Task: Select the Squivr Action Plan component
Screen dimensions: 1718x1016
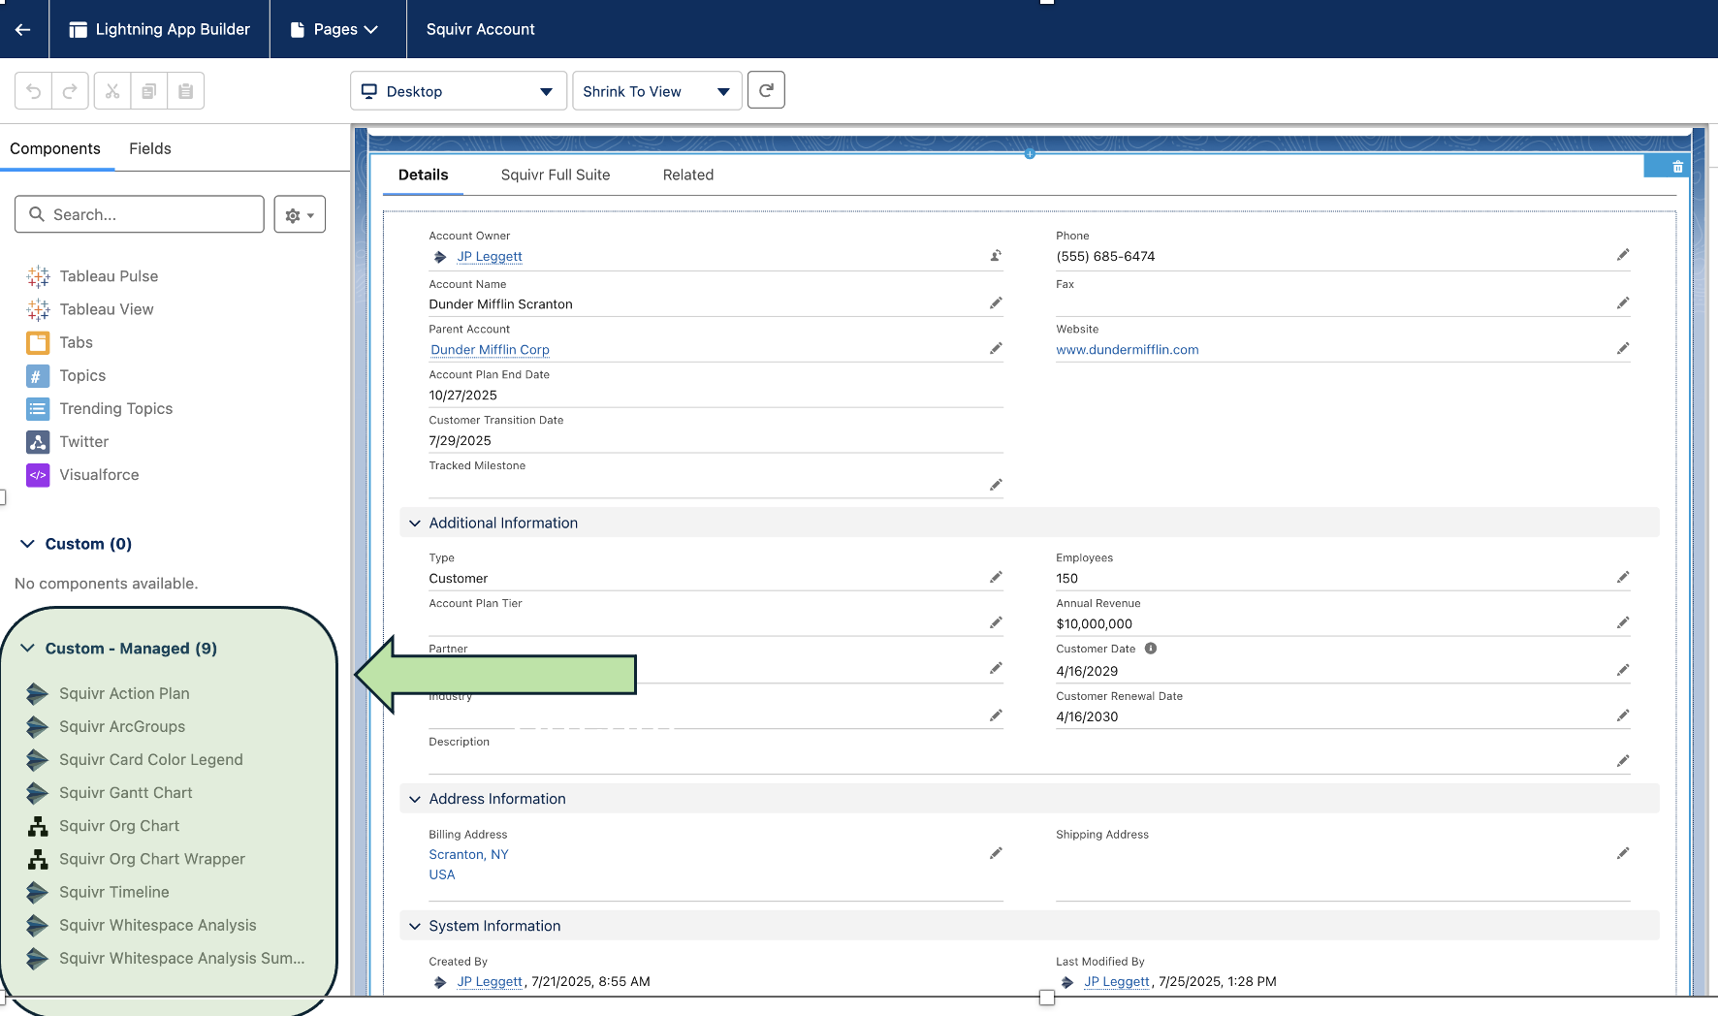Action: click(124, 693)
